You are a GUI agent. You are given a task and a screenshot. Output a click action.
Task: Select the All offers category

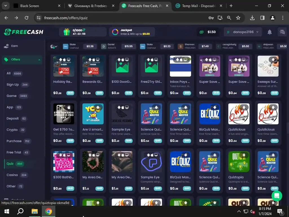pos(14,73)
